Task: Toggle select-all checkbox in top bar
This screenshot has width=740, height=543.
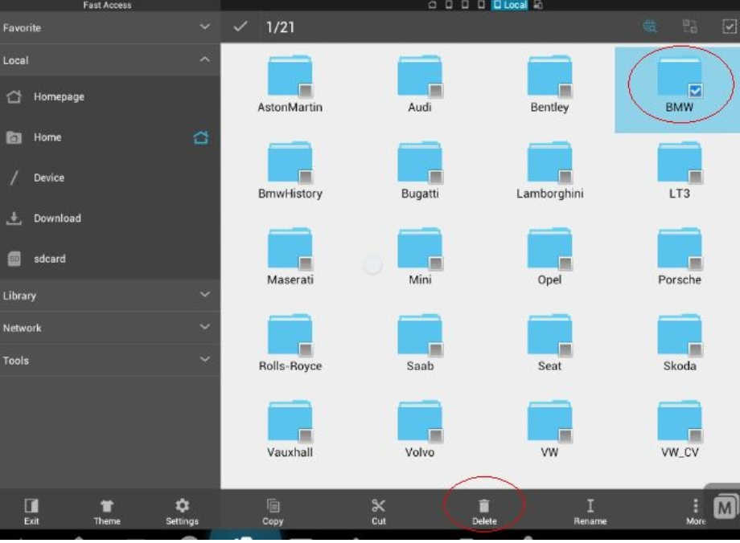Action: click(x=730, y=27)
